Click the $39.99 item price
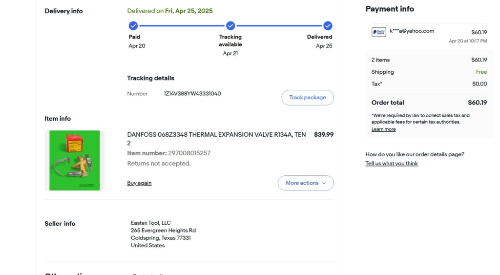Image resolution: width=500 pixels, height=275 pixels. tap(324, 135)
